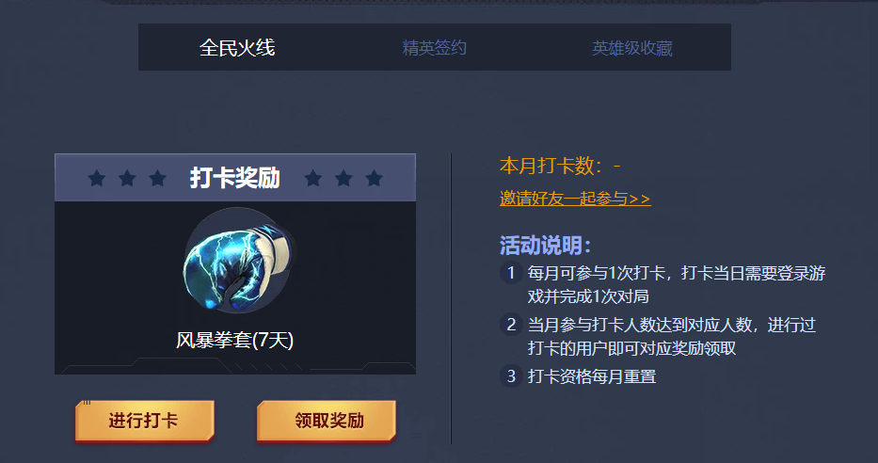Click the 打卡奖励 header title

click(x=234, y=178)
